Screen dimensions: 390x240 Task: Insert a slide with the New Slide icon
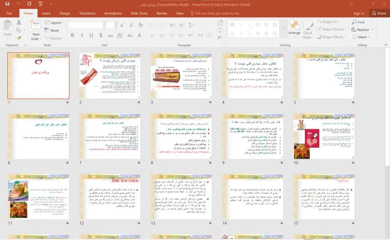coord(36,25)
